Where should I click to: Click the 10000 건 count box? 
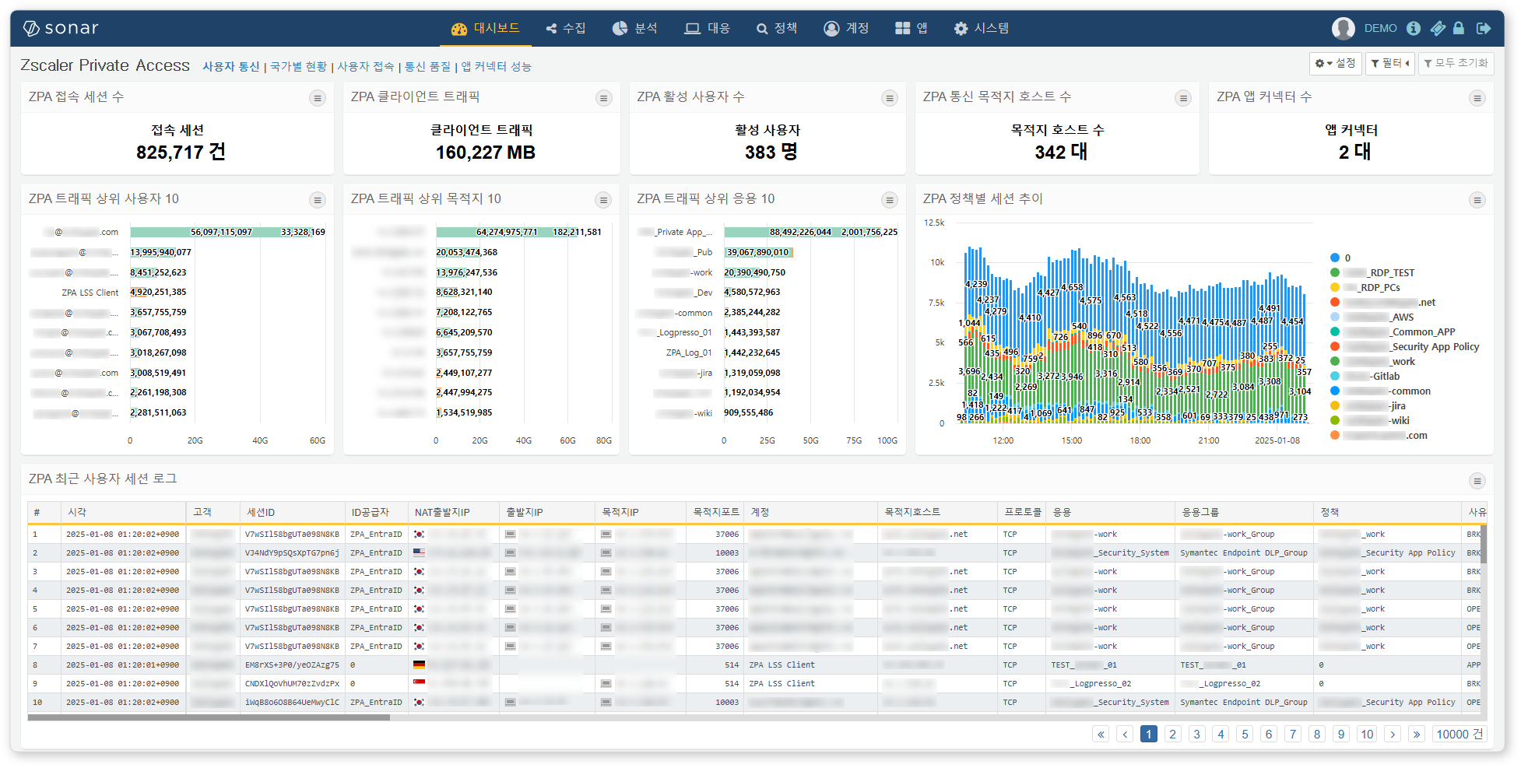pyautogui.click(x=1460, y=734)
